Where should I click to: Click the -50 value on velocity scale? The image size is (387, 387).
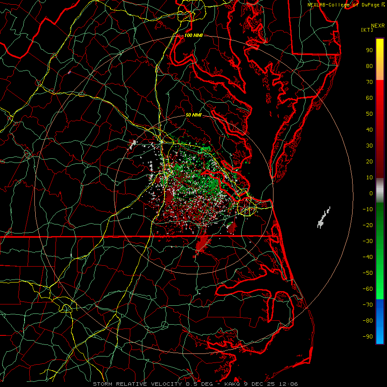[368, 273]
